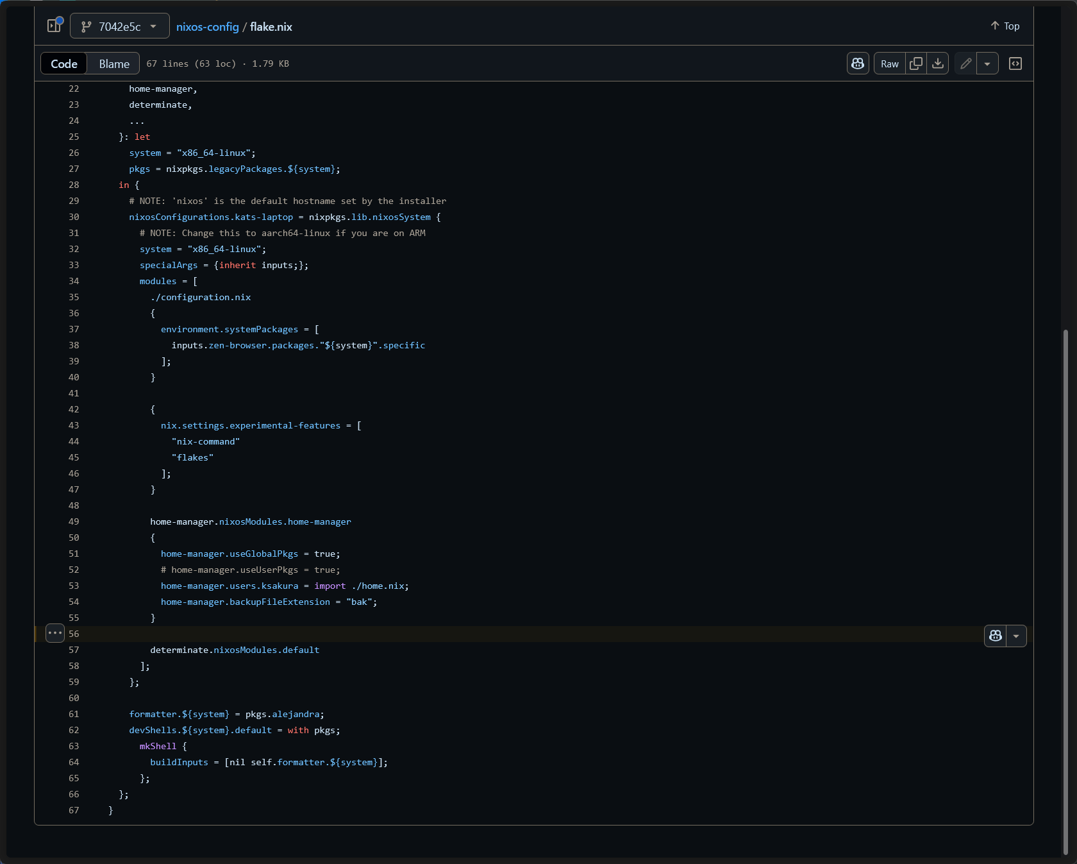Open the 7042e5c branch dropdown
1077x864 pixels.
(120, 26)
